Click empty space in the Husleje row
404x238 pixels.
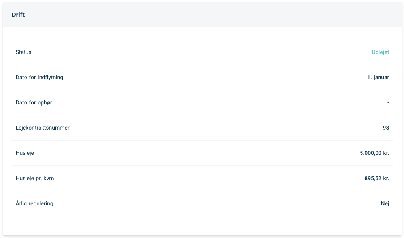(196, 153)
